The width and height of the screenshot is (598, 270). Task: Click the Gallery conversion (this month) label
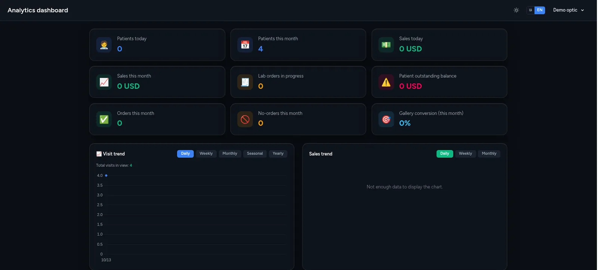(x=431, y=114)
